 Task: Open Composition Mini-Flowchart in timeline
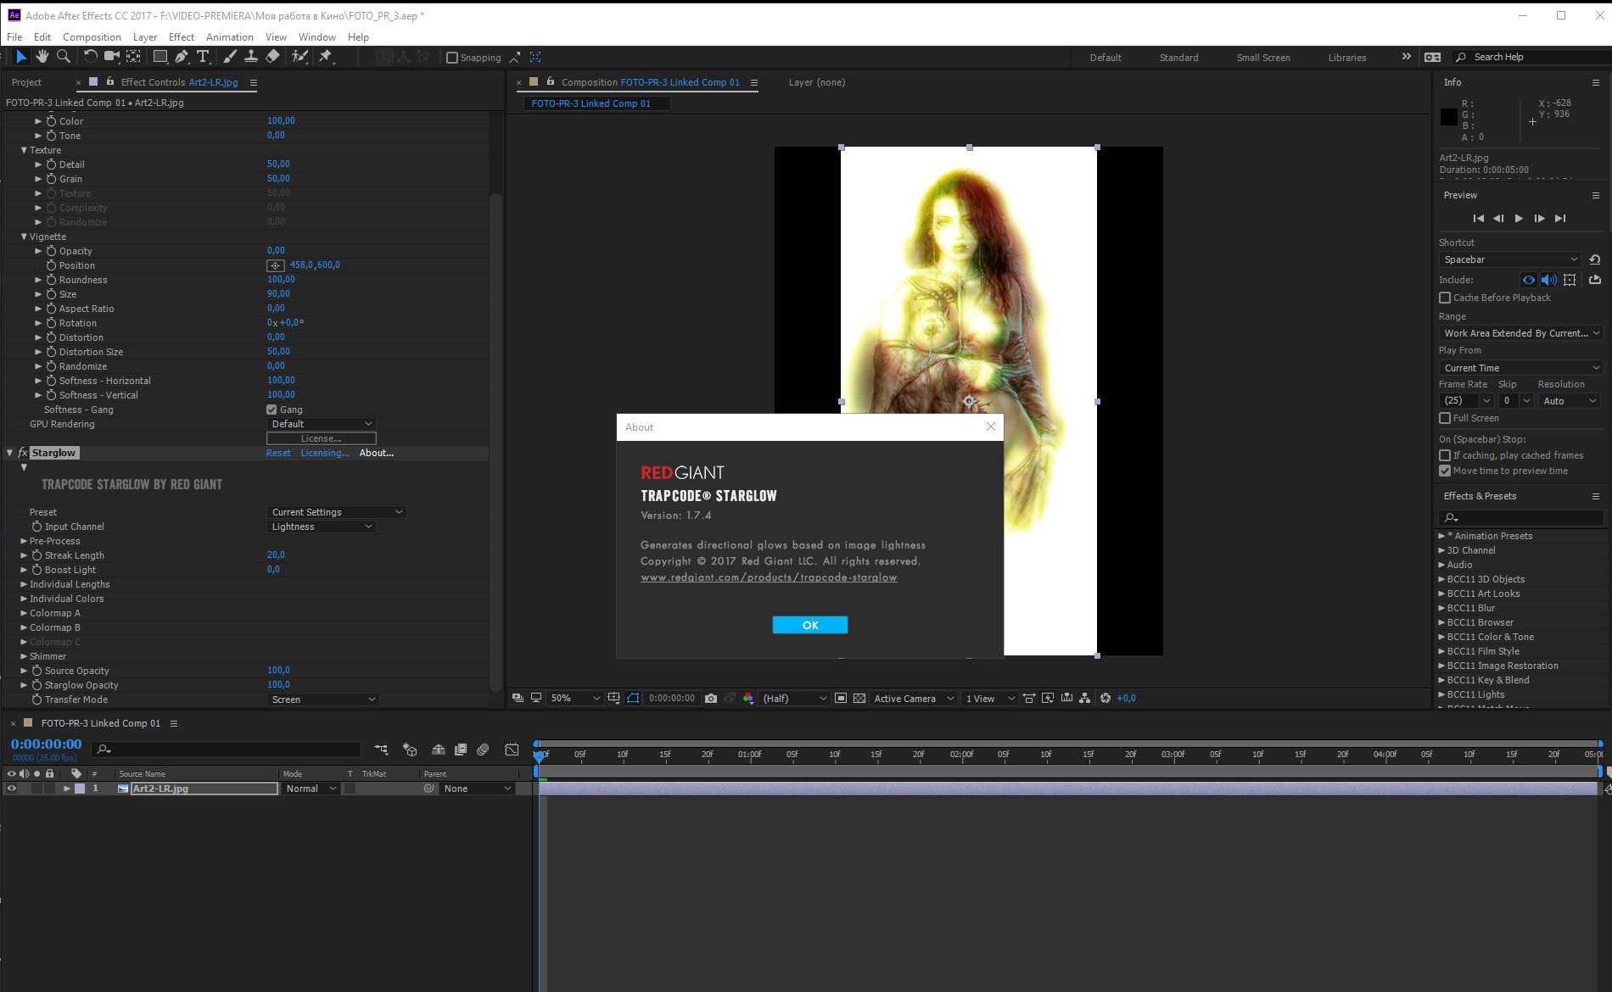coord(381,750)
